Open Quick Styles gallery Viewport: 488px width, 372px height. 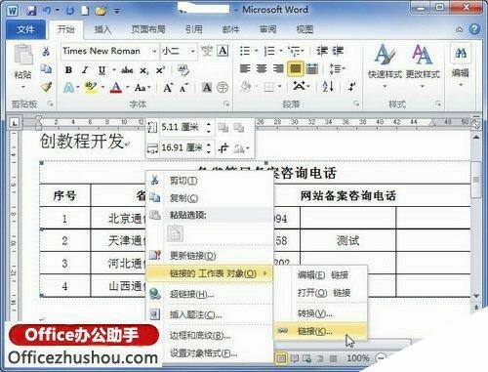[385, 66]
